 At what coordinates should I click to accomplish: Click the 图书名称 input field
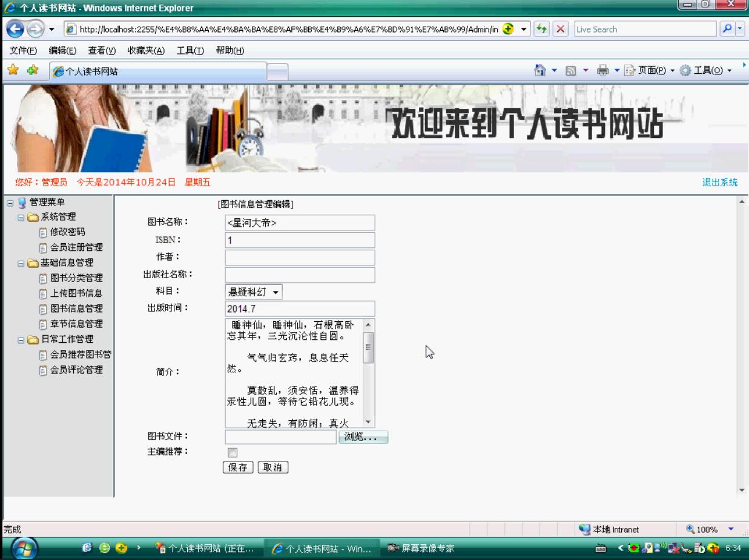point(300,223)
